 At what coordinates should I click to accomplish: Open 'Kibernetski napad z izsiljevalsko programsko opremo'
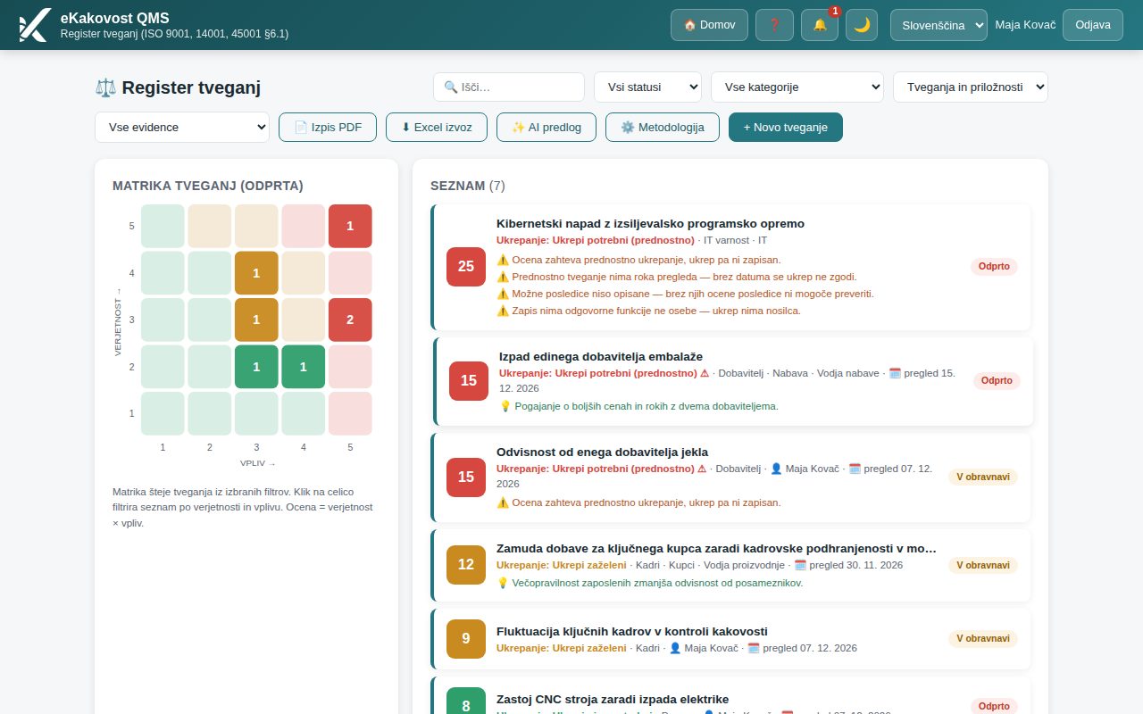(x=650, y=224)
